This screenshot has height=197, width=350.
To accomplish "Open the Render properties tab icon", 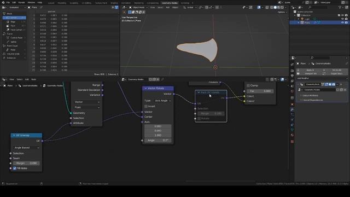I will [292, 71].
